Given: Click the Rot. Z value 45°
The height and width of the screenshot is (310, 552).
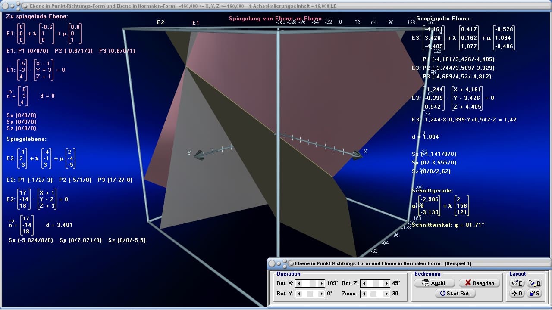Looking at the screenshot, I should [396, 283].
